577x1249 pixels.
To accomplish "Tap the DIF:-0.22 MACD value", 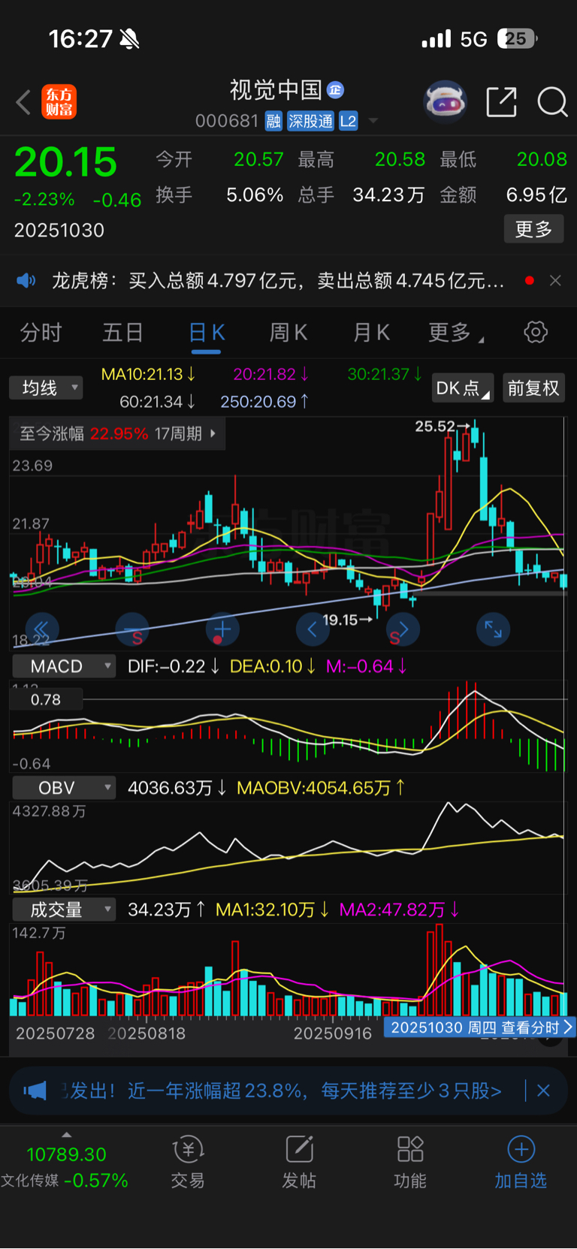I will click(174, 666).
